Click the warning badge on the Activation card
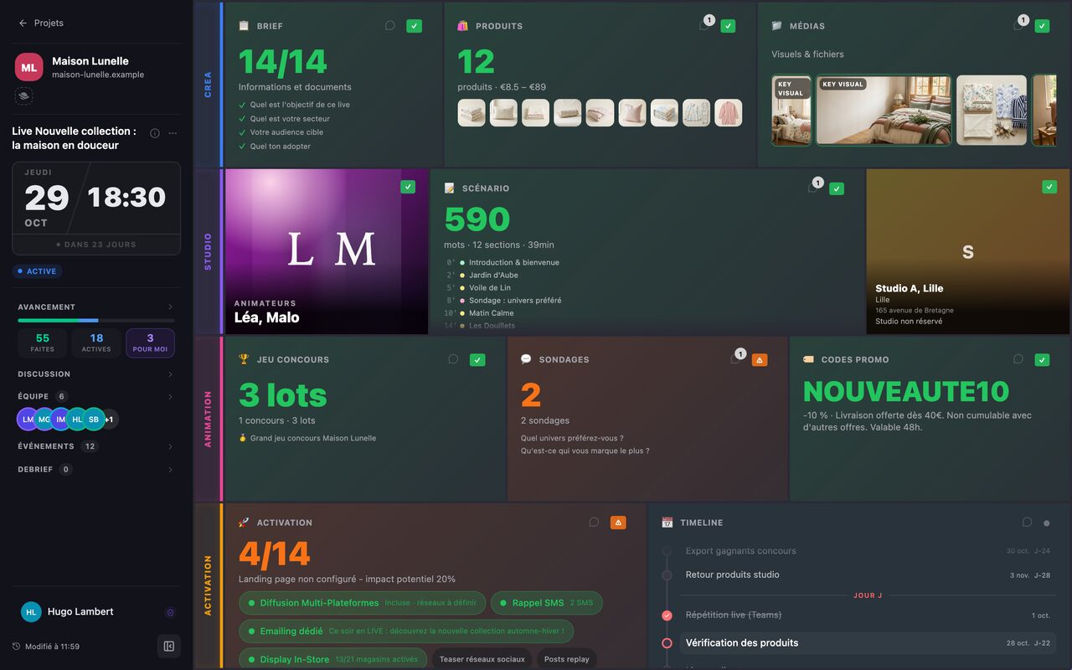This screenshot has height=670, width=1072. (618, 523)
